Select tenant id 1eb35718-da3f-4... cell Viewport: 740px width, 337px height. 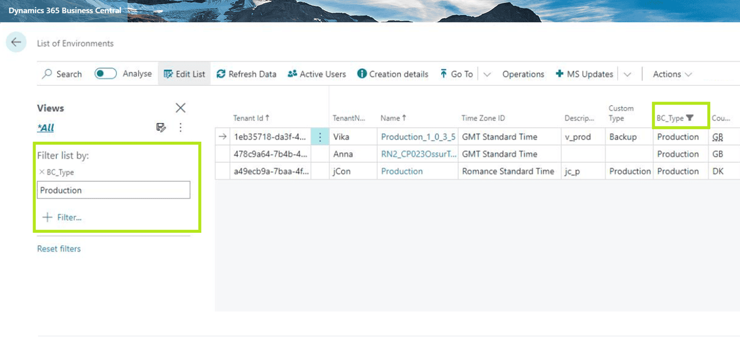(270, 137)
